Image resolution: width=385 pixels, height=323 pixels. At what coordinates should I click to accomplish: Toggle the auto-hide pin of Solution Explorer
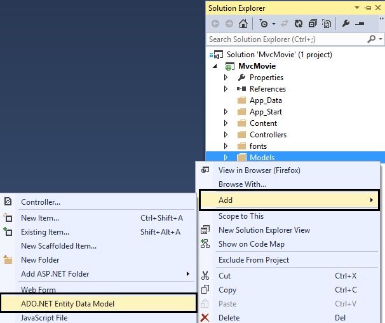(368, 8)
